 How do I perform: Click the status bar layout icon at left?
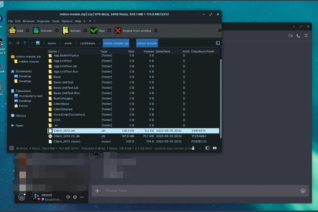(x=11, y=148)
